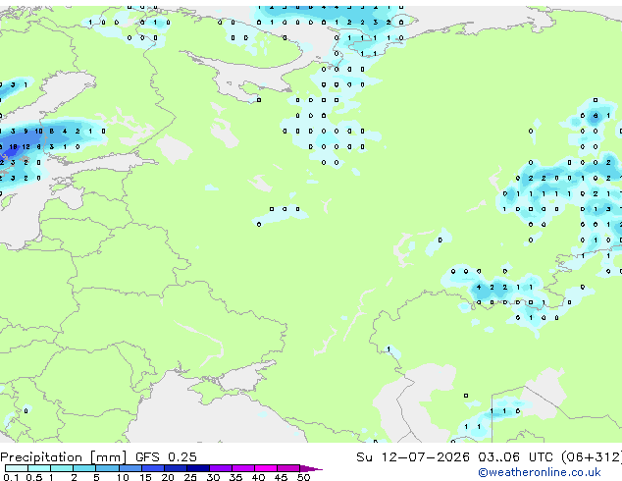This screenshot has width=622, height=481.
Task: Click legend label '40' under the color bar
Action: pyautogui.click(x=258, y=477)
